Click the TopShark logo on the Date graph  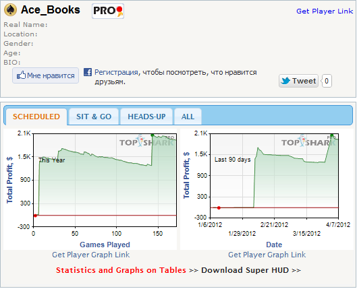(x=308, y=141)
